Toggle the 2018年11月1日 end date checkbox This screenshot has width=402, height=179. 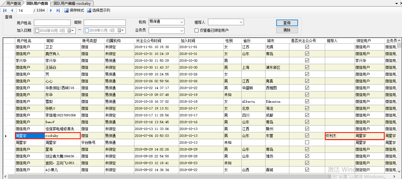[87, 31]
